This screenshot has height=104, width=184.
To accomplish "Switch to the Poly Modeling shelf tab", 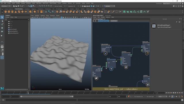I will tap(19, 9).
